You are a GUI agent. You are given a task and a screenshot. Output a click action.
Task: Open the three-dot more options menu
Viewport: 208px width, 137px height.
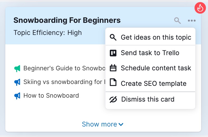click(x=192, y=20)
